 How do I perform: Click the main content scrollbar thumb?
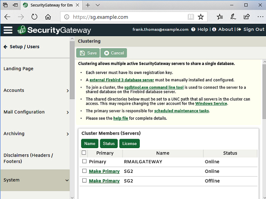264,91
